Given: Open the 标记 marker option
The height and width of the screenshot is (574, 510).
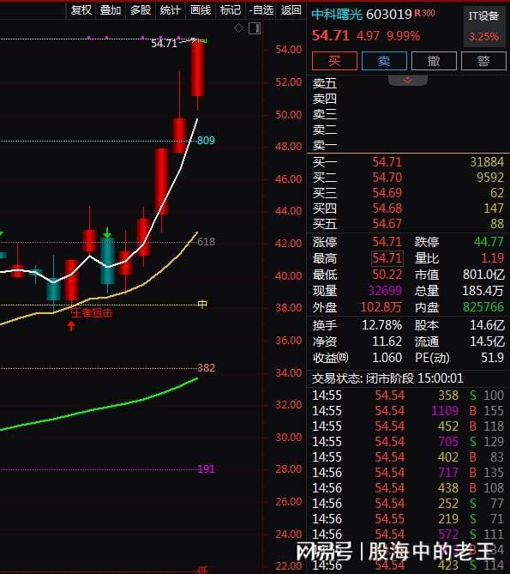Looking at the screenshot, I should tap(231, 10).
